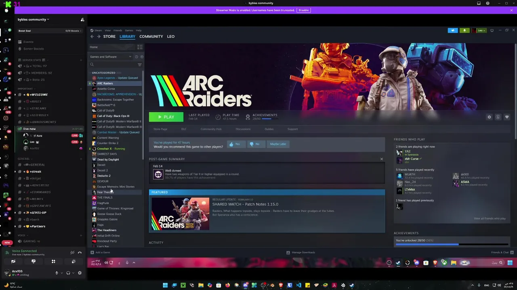Click Add a Game in Steam

pyautogui.click(x=100, y=253)
